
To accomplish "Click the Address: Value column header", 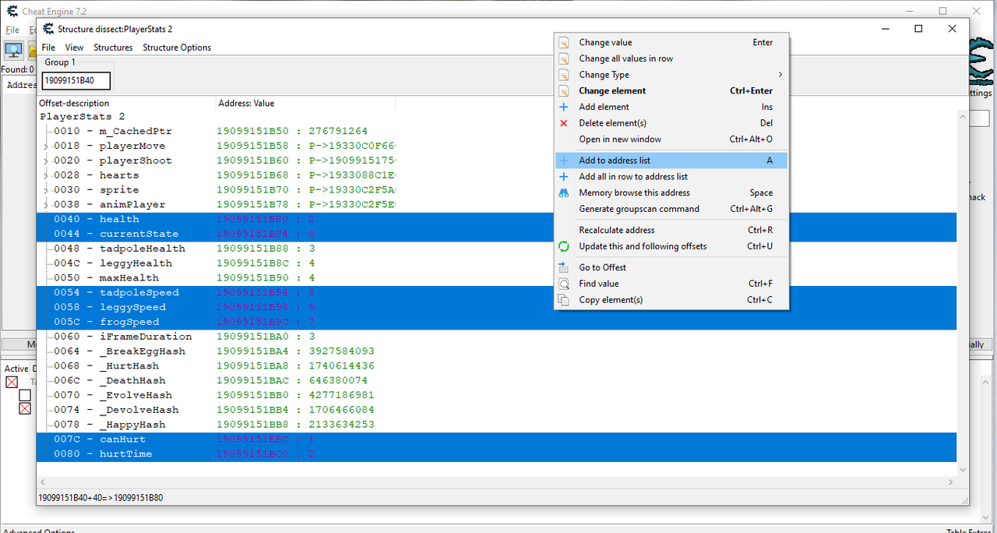I will (x=305, y=103).
